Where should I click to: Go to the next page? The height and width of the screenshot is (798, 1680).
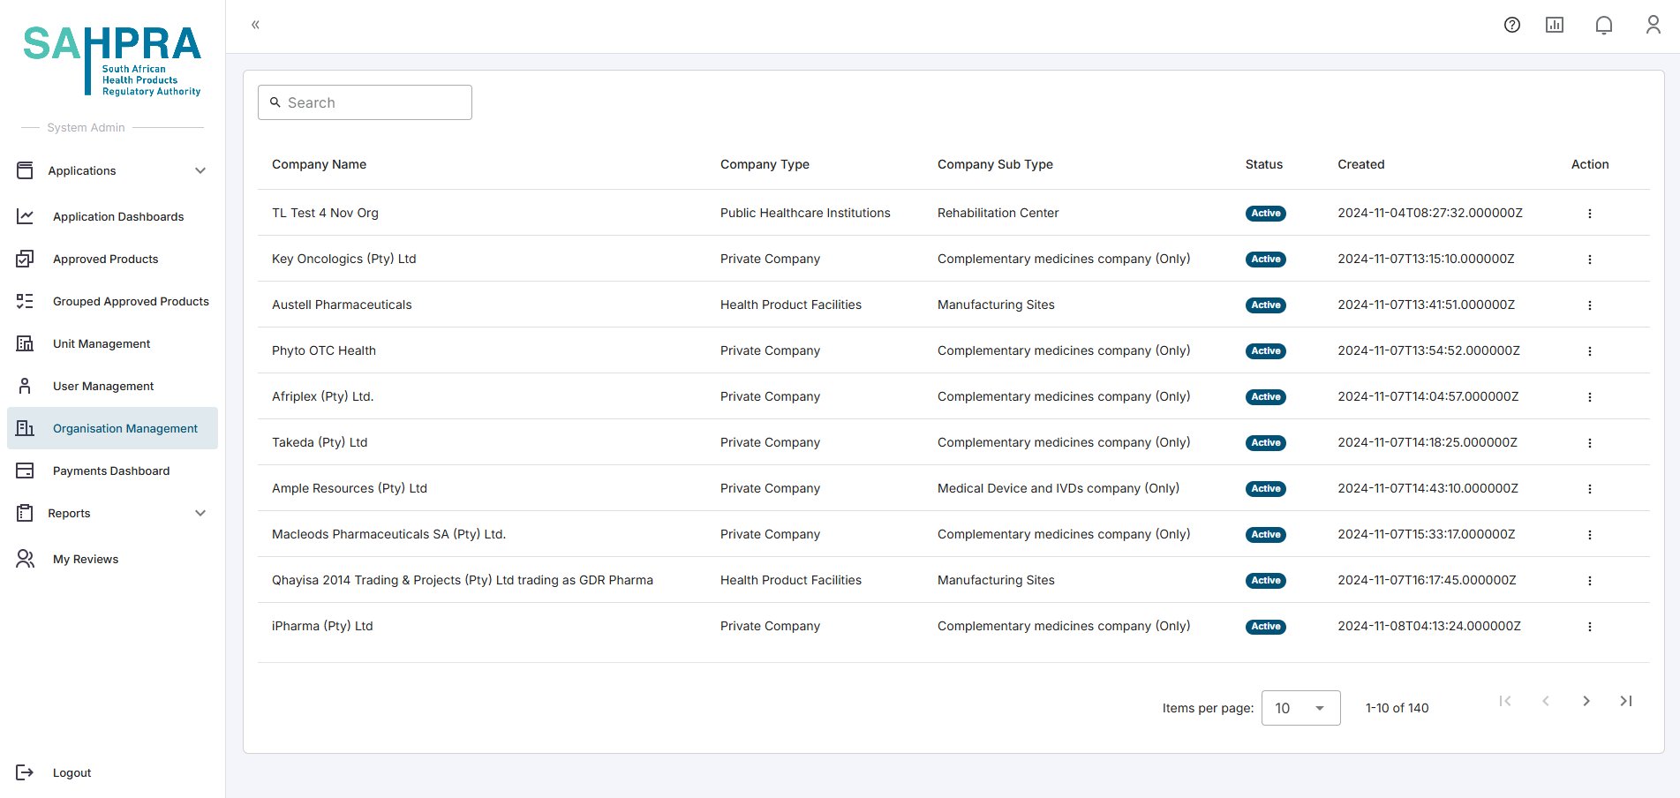coord(1586,701)
